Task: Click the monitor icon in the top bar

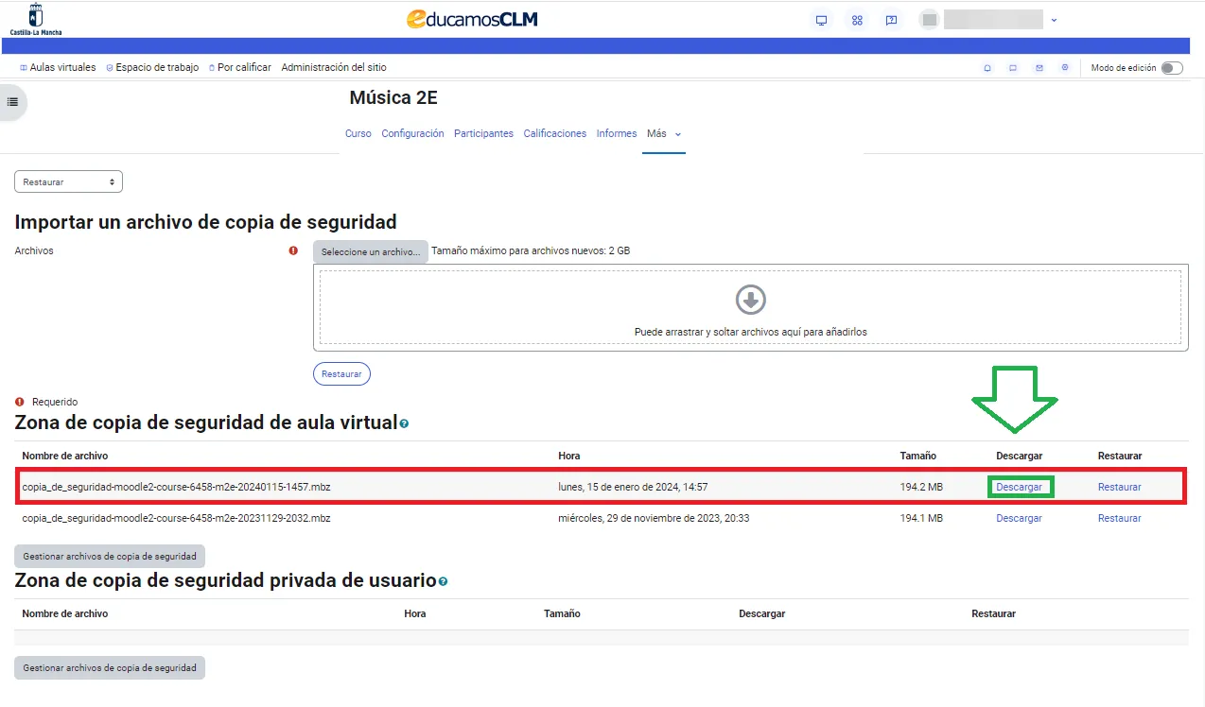Action: point(820,19)
